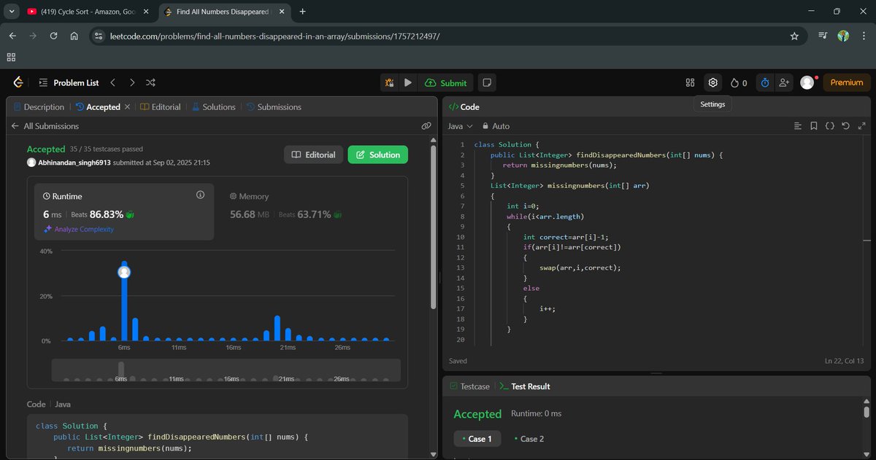876x460 pixels.
Task: Check the streak flame counter
Action: (x=738, y=82)
